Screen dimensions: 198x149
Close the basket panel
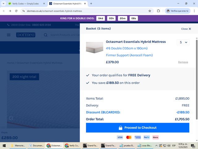coord(186,29)
